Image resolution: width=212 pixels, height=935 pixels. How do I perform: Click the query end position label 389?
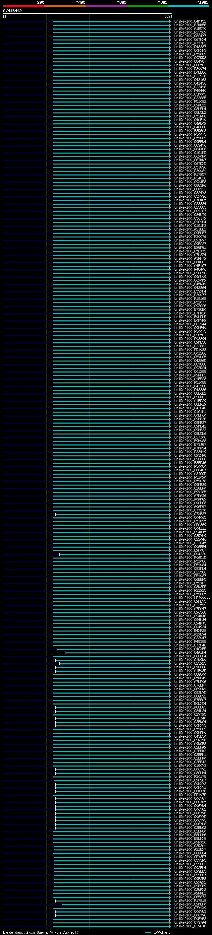167,16
